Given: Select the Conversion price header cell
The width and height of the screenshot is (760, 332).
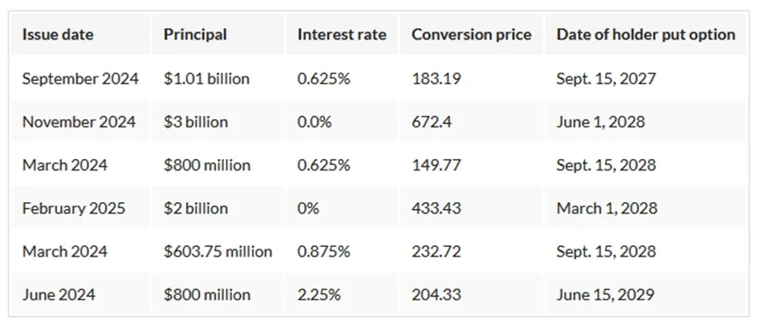Looking at the screenshot, I should point(471,34).
